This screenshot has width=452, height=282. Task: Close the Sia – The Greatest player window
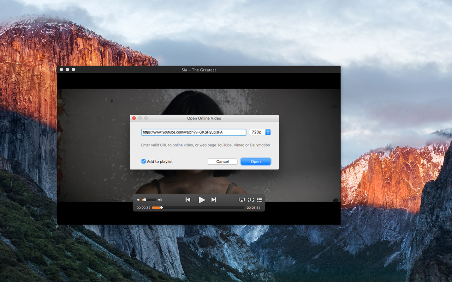coord(61,69)
